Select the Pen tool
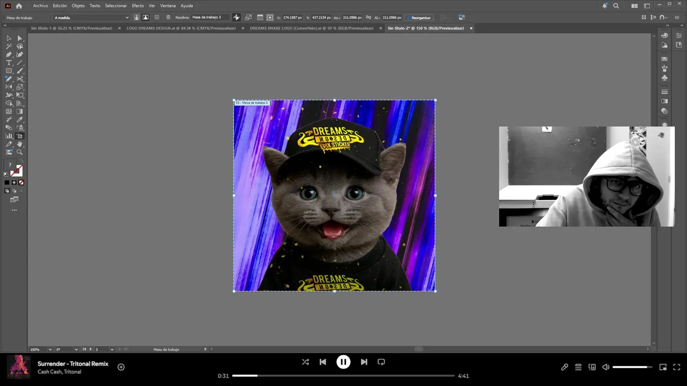687x386 pixels. pyautogui.click(x=9, y=55)
